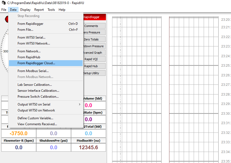Open the Report menu

pyautogui.click(x=39, y=10)
